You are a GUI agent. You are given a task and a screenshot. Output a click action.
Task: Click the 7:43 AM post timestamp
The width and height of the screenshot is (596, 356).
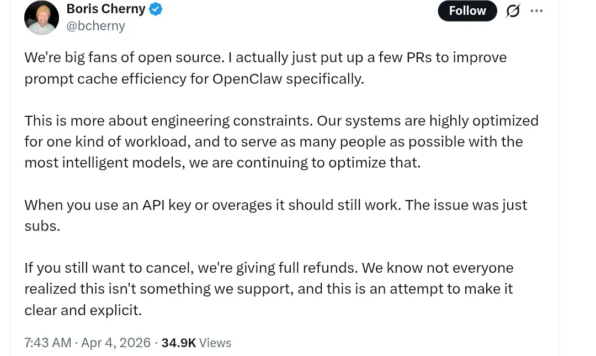(x=47, y=342)
